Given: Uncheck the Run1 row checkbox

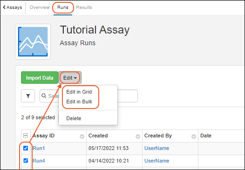Looking at the screenshot, I should pyautogui.click(x=26, y=148).
